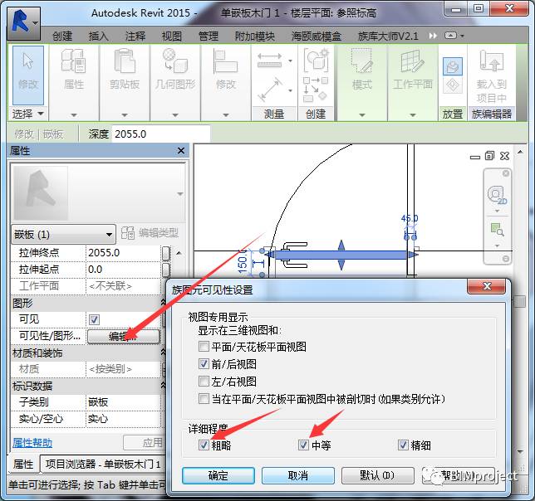Click the 应用 apply button
Screen dimensions: 535x501
[143, 443]
